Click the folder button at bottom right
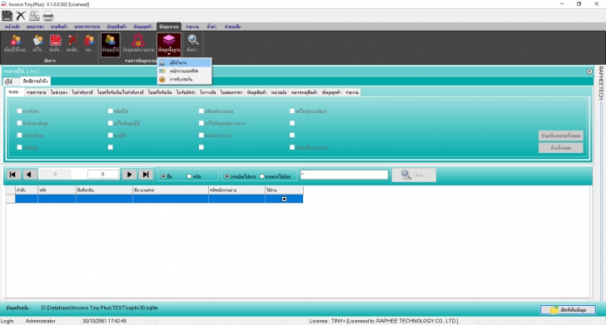606x325 pixels. click(x=568, y=309)
